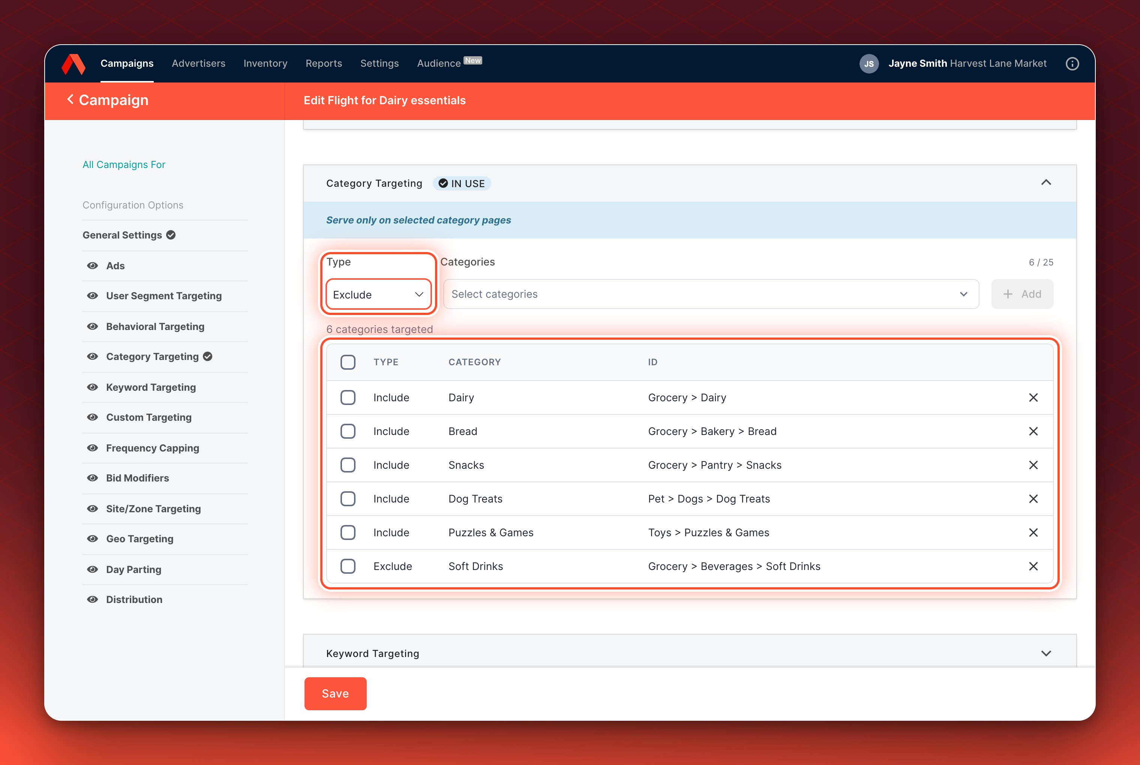Tick the checkbox for Dairy row

click(x=348, y=397)
